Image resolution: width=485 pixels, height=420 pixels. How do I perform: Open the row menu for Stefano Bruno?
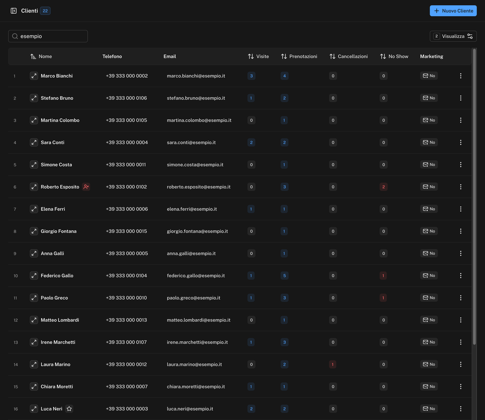(x=460, y=98)
